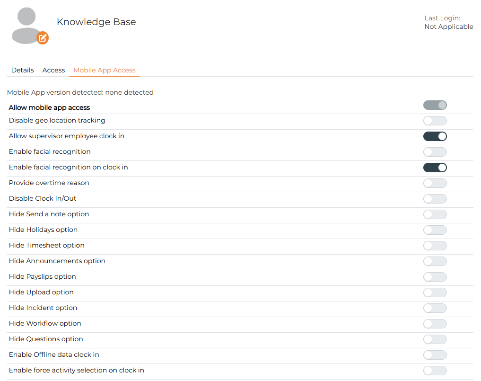Toggle Enable force activity selection on clock in
Screen dimensions: 481x381
[x=435, y=371]
